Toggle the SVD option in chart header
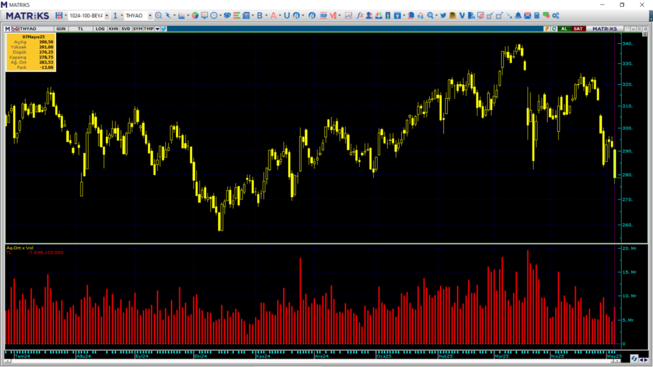This screenshot has height=367, width=653. point(126,29)
